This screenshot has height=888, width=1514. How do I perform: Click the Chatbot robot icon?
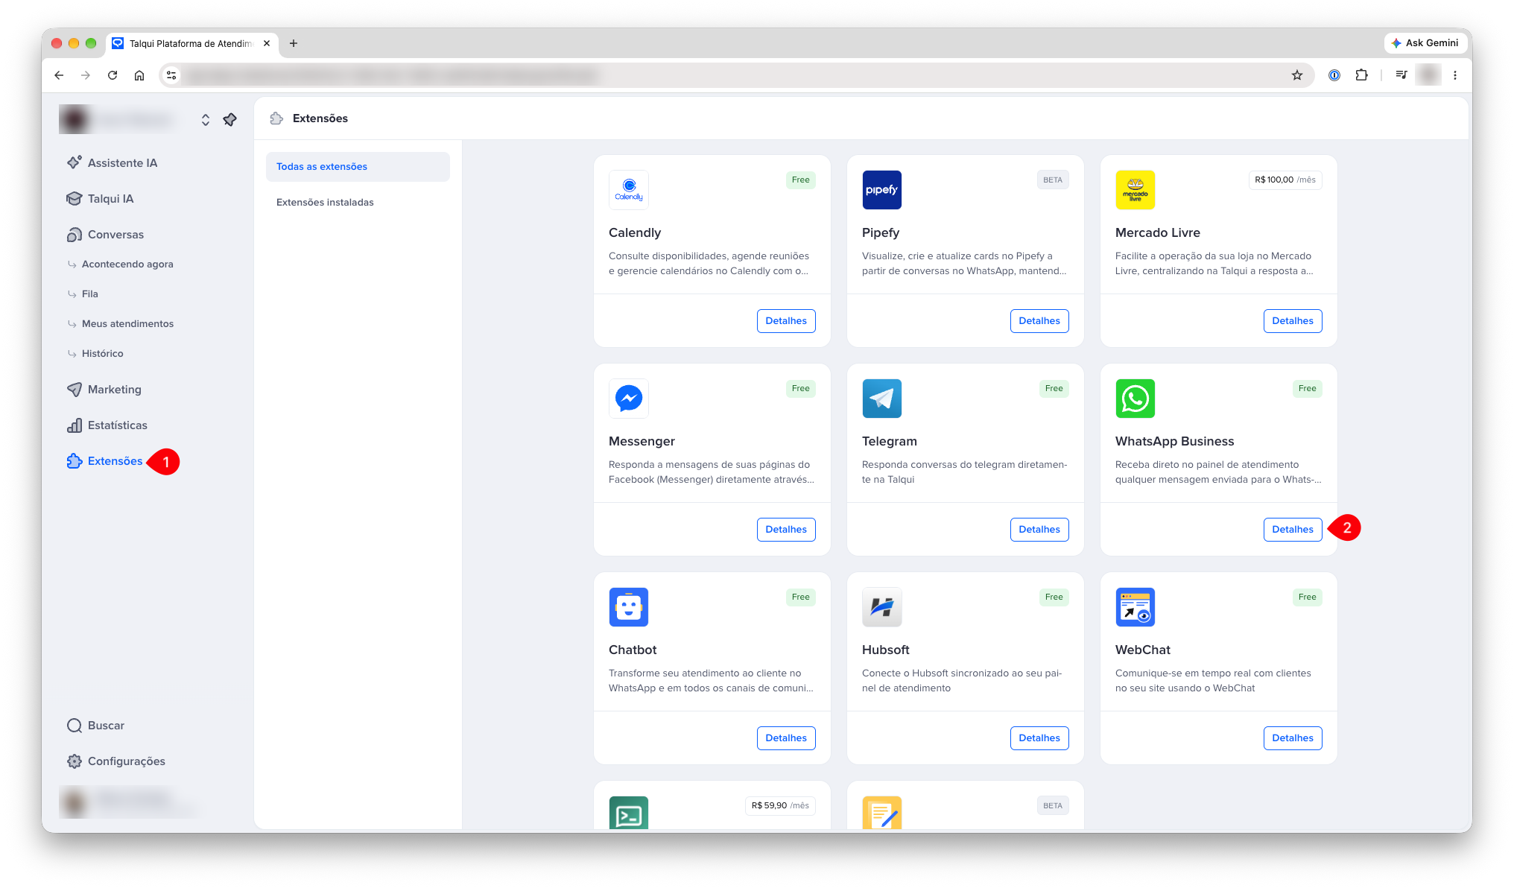click(x=628, y=607)
